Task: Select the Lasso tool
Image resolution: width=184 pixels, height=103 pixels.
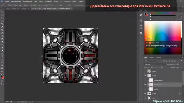Action: click(2, 18)
